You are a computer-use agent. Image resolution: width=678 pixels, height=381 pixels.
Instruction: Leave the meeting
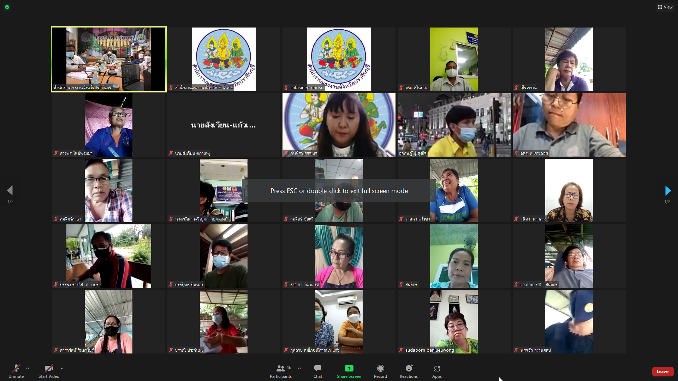(x=662, y=371)
